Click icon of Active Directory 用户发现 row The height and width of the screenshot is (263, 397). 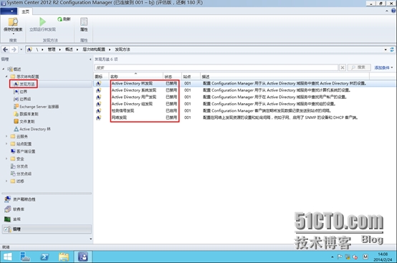(x=98, y=97)
